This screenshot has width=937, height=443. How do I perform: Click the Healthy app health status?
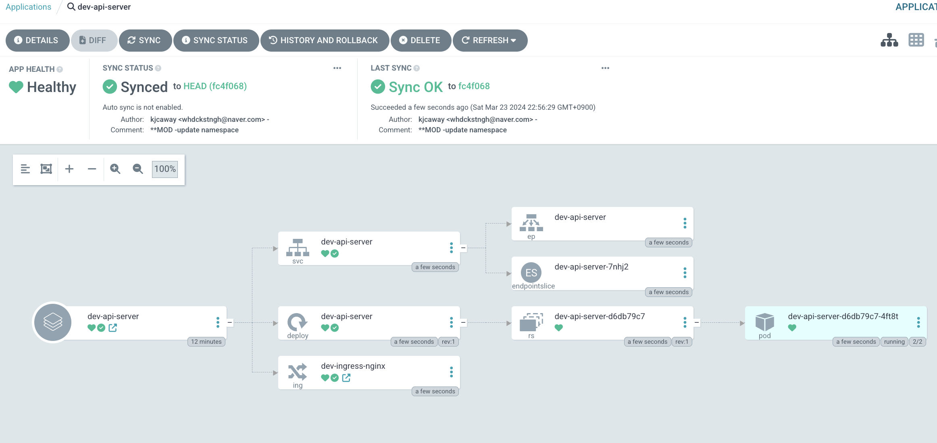[x=51, y=87]
